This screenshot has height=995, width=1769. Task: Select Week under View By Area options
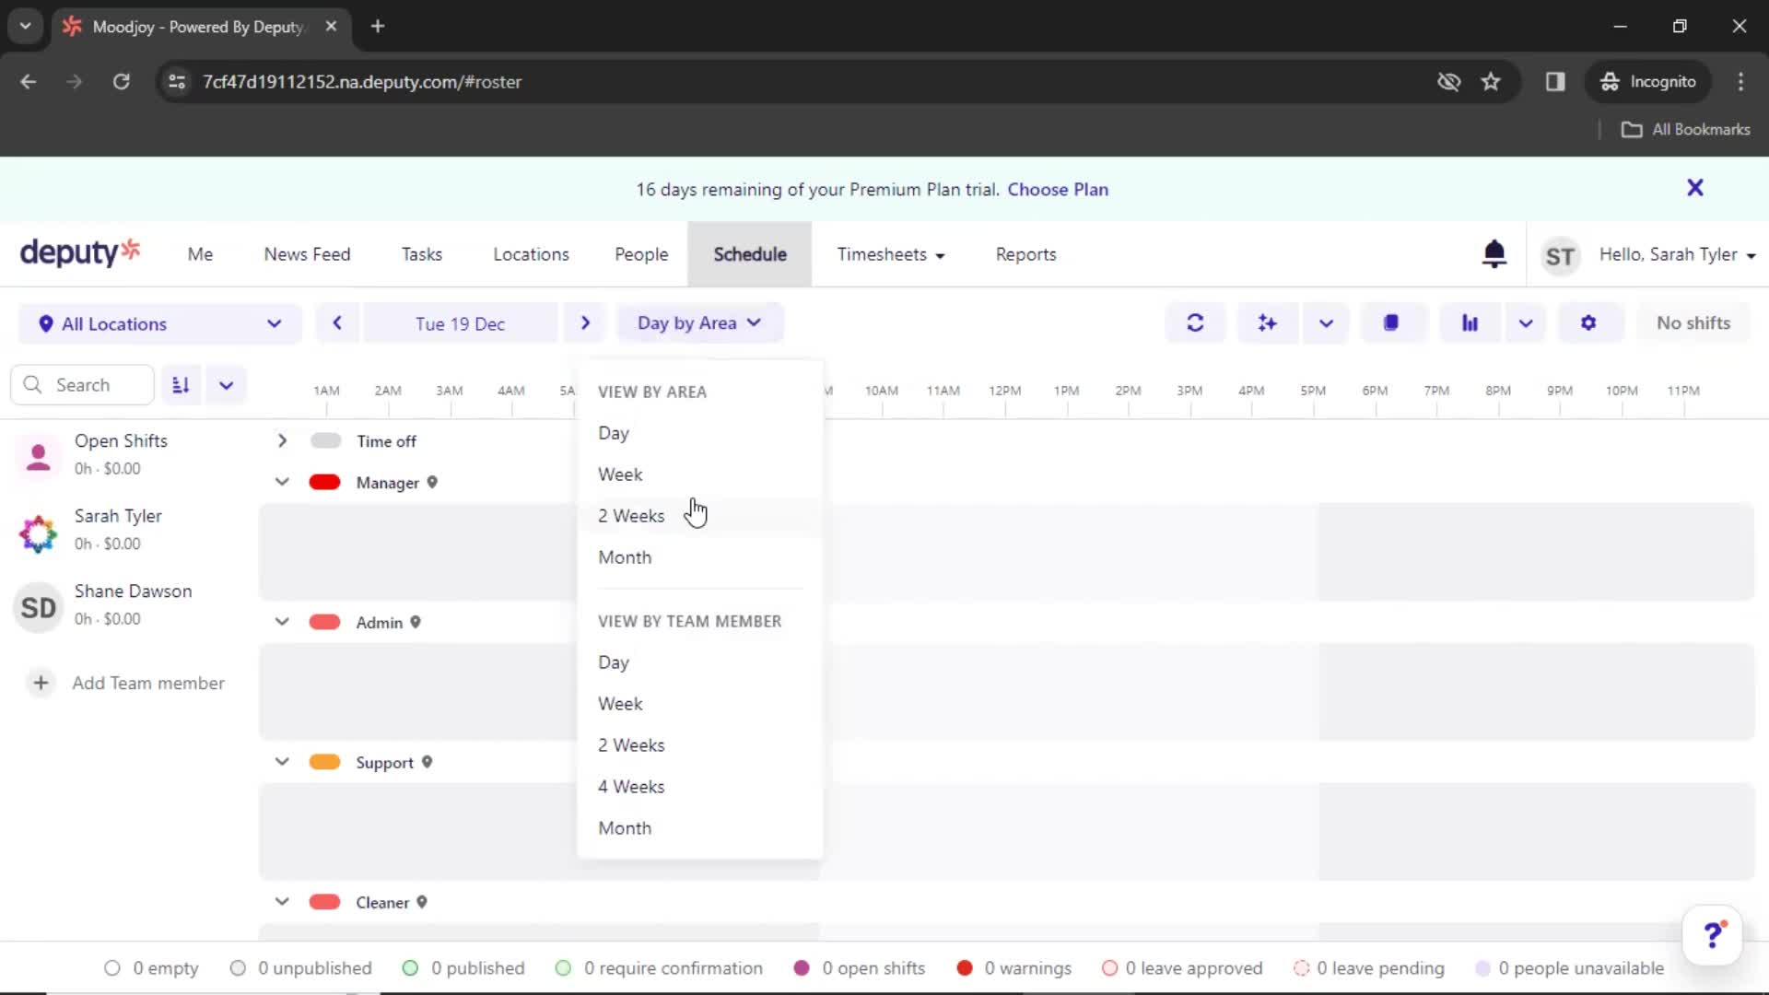point(620,474)
